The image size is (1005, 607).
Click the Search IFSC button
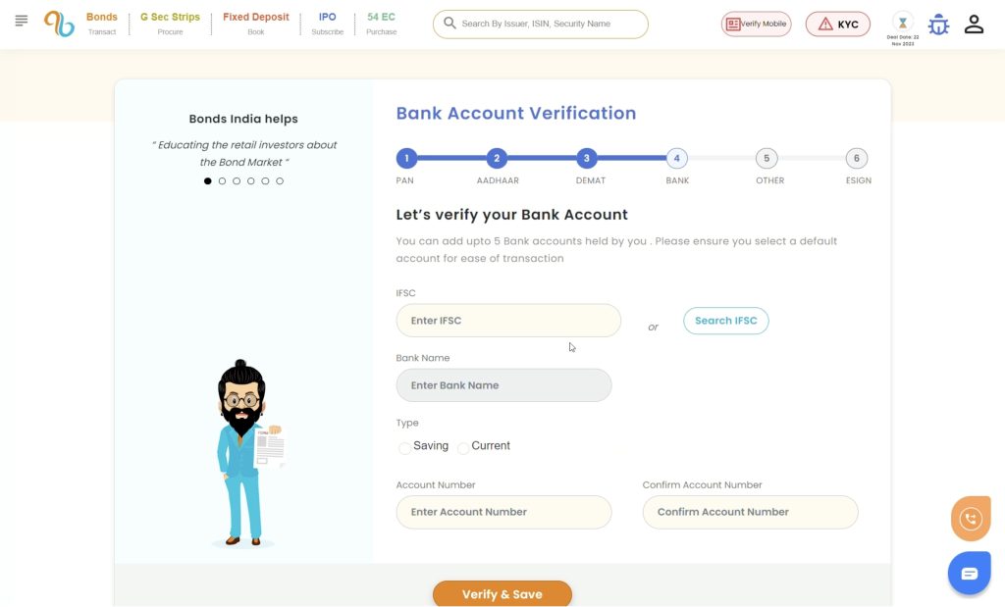pos(725,321)
